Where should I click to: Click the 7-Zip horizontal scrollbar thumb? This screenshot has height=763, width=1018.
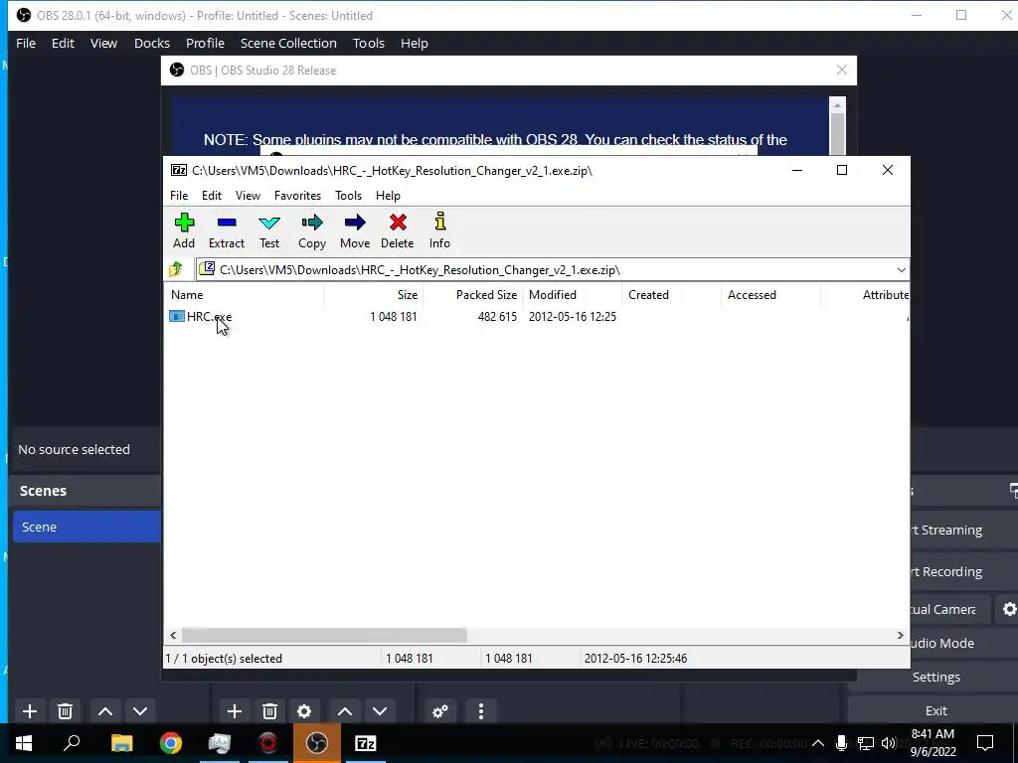[324, 635]
